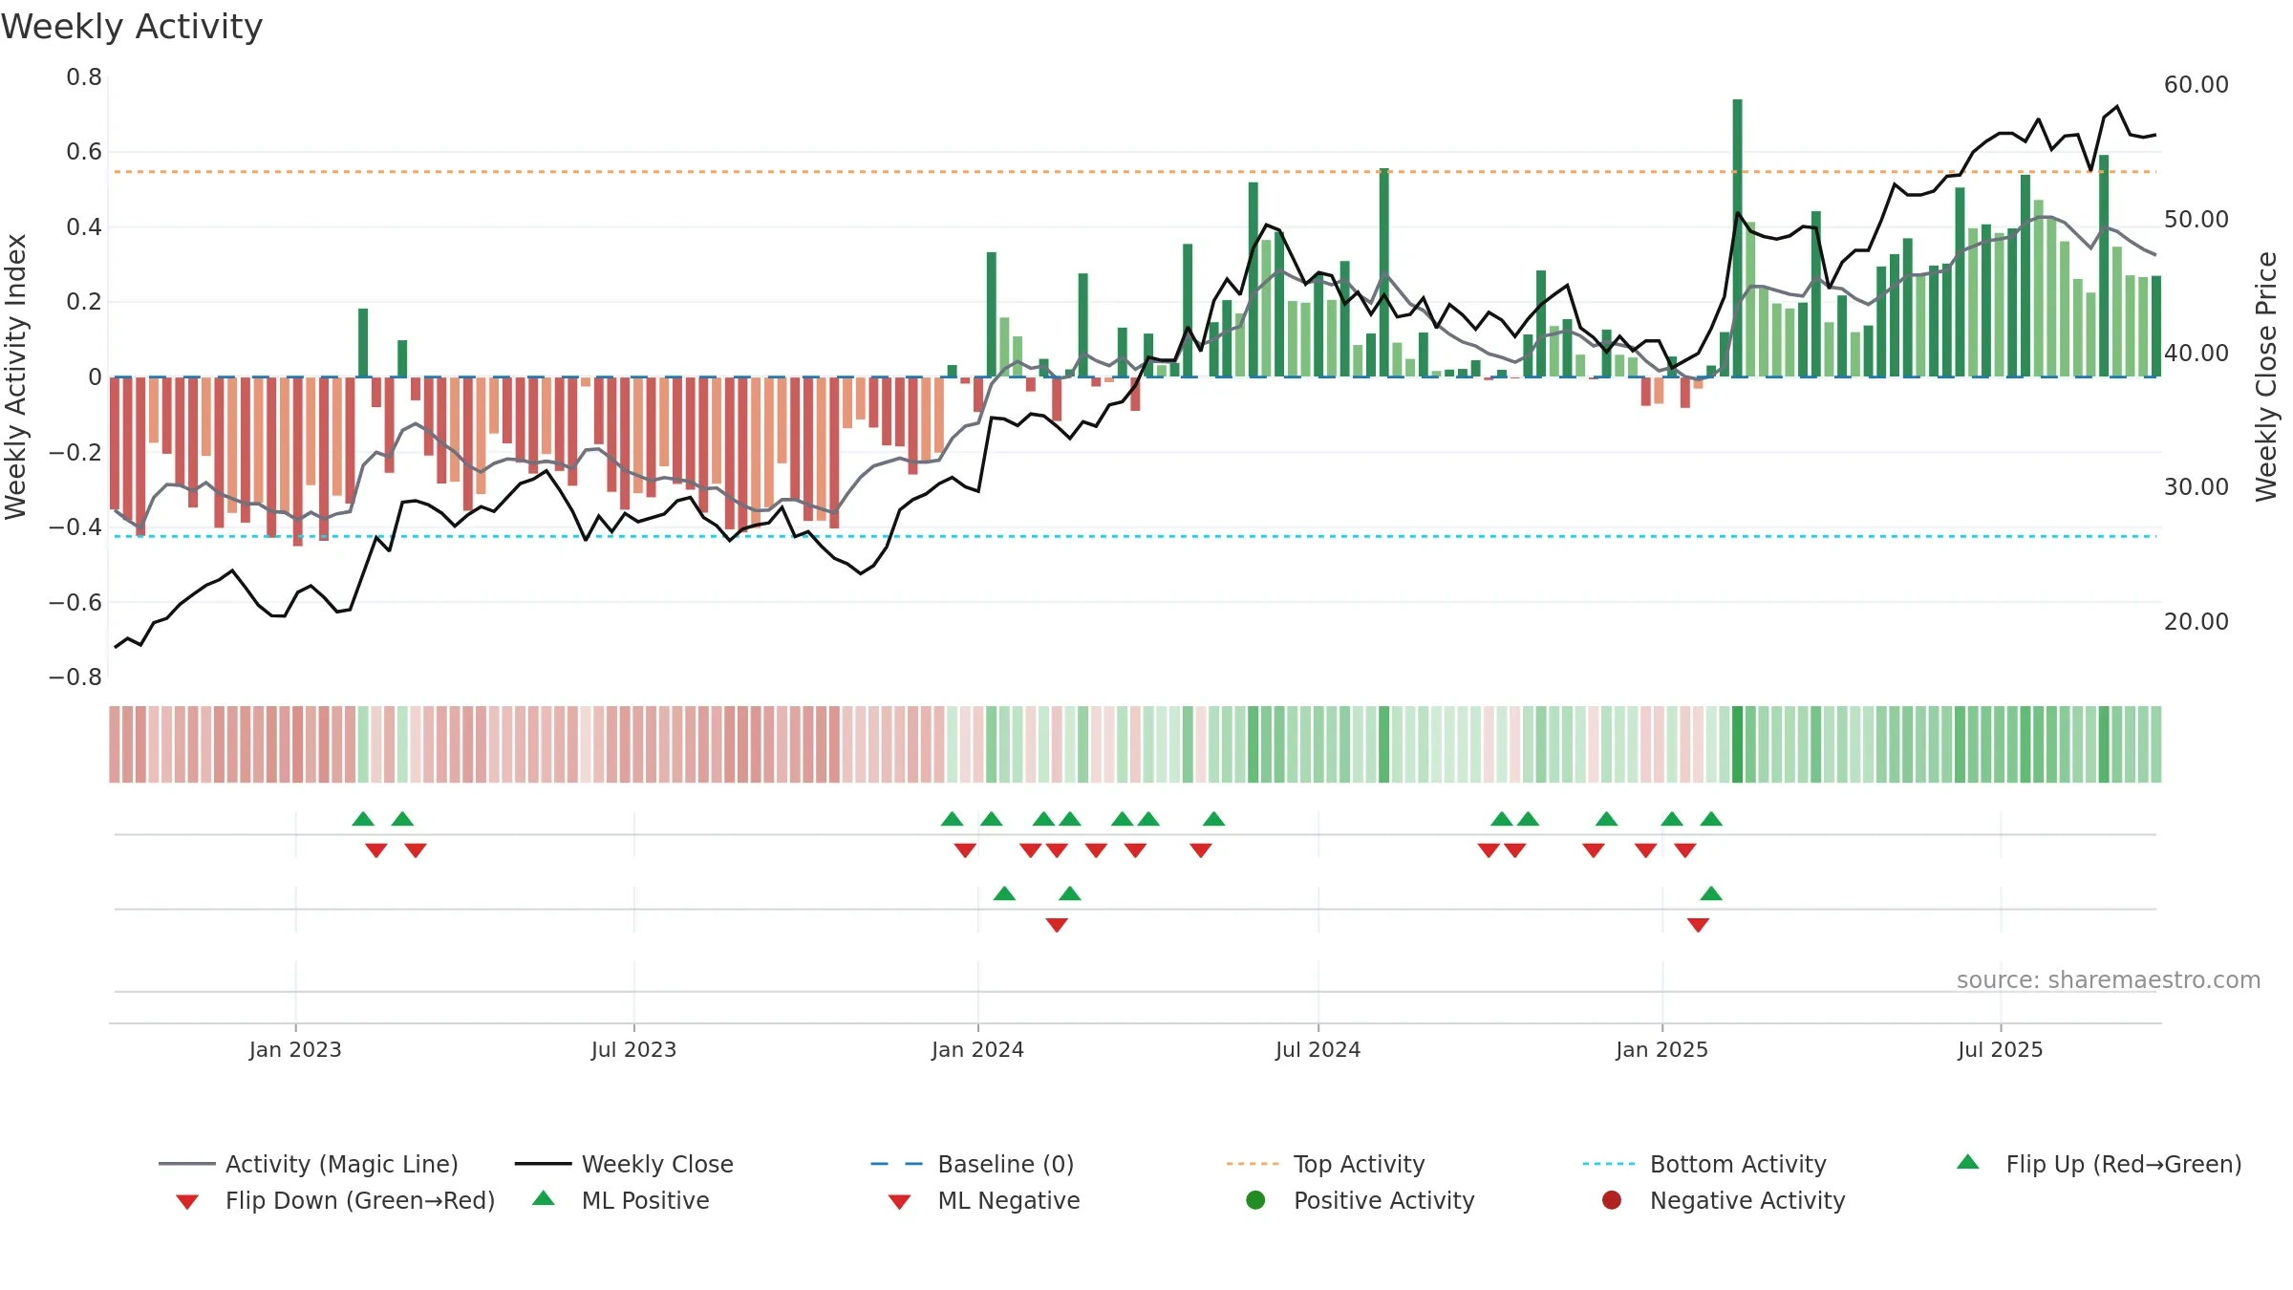Click the −0.4 activity axis label
Viewport: 2293px width, 1290px height.
point(75,527)
